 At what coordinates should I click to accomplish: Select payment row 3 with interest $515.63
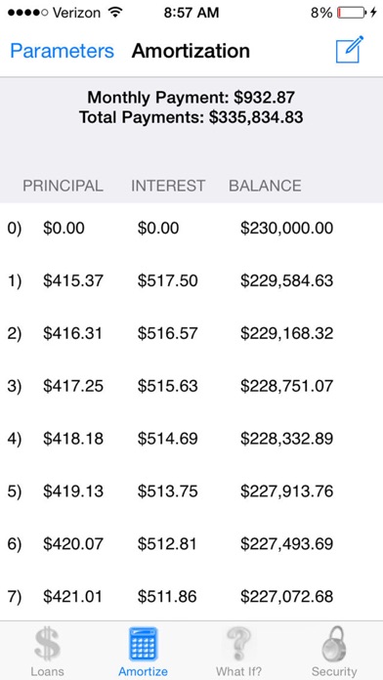pyautogui.click(x=191, y=386)
